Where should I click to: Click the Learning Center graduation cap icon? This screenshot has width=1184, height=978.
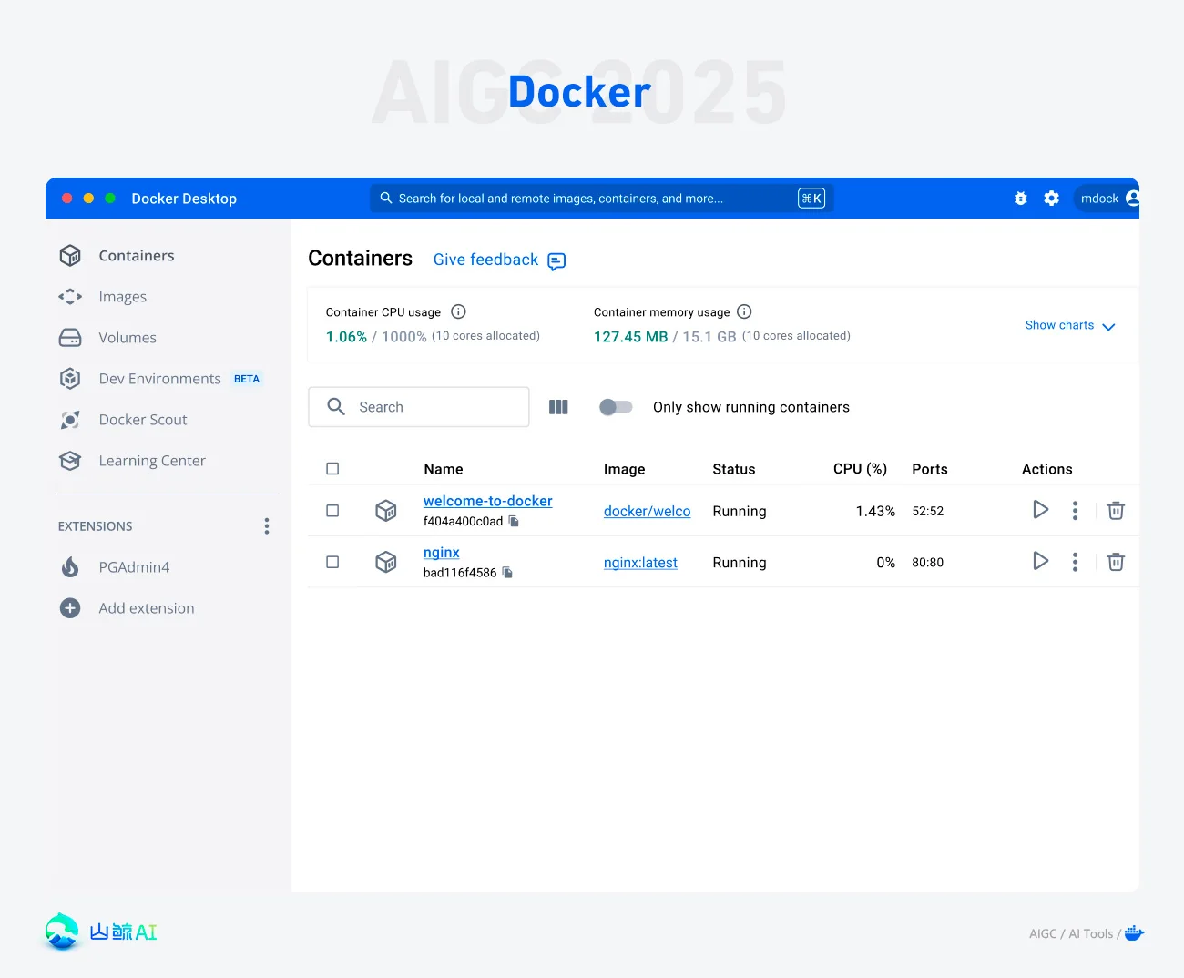coord(70,461)
